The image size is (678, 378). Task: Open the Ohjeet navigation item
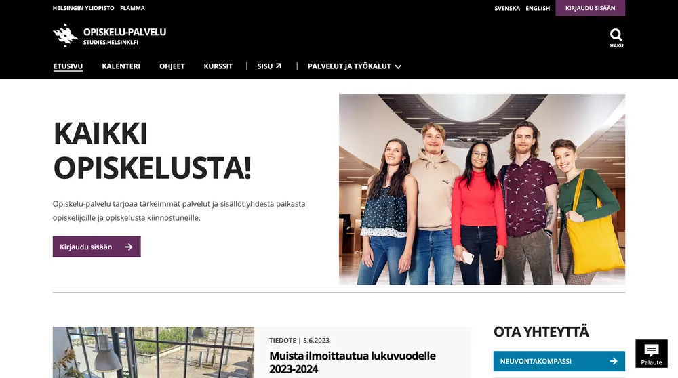(172, 66)
